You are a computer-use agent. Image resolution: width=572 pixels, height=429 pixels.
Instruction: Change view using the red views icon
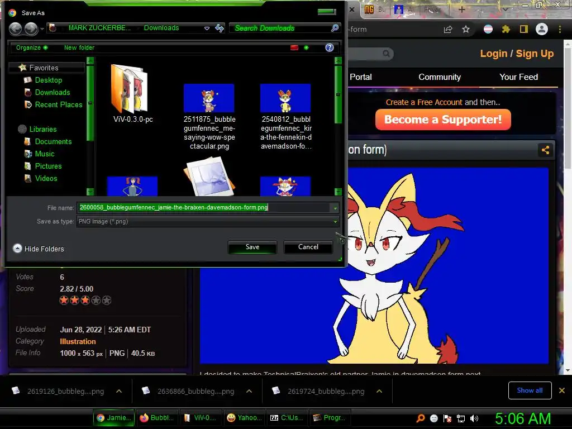point(294,47)
